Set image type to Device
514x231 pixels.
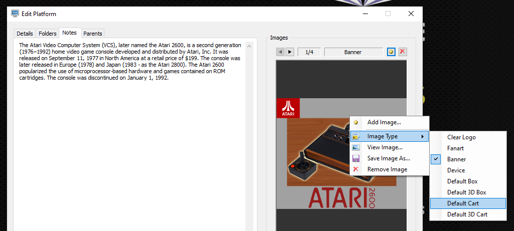click(468, 170)
